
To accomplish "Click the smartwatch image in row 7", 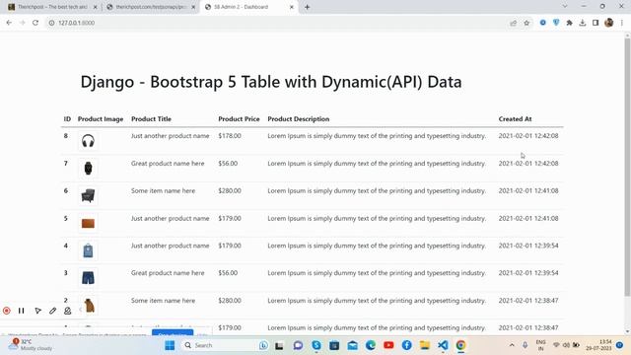I will (88, 169).
